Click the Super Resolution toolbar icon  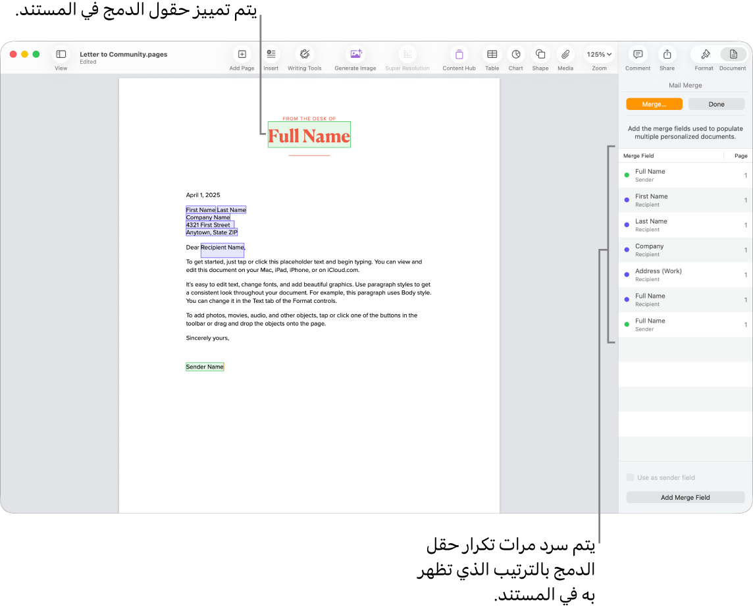407,54
